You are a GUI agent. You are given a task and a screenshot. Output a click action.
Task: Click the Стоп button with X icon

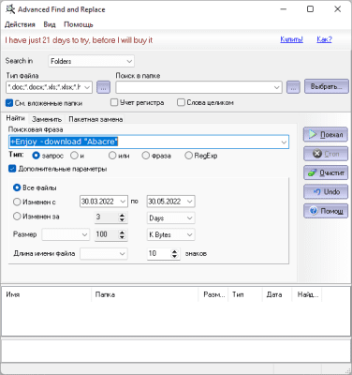(x=326, y=154)
